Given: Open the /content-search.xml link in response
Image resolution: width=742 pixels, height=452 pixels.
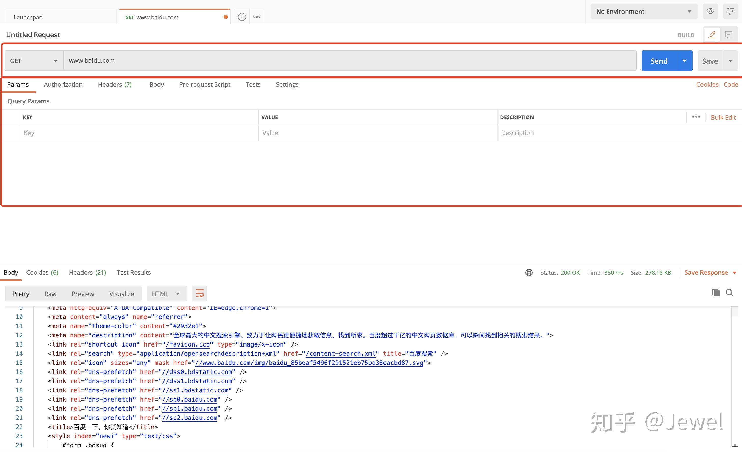Looking at the screenshot, I should pyautogui.click(x=341, y=354).
